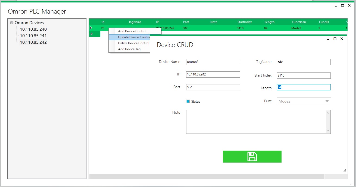Click the Start Index text field

click(x=304, y=75)
